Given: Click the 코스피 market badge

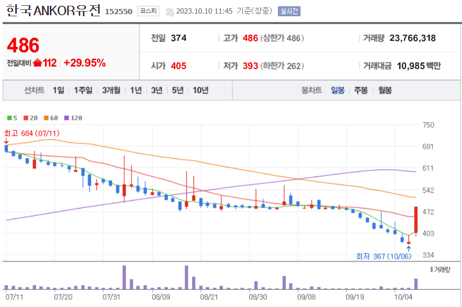Looking at the screenshot, I should pyautogui.click(x=148, y=11).
